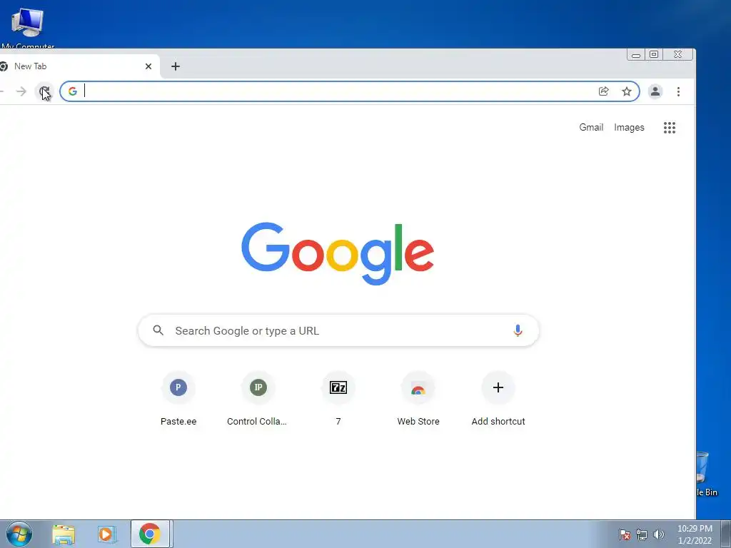Open the Web Store shortcut

click(418, 399)
